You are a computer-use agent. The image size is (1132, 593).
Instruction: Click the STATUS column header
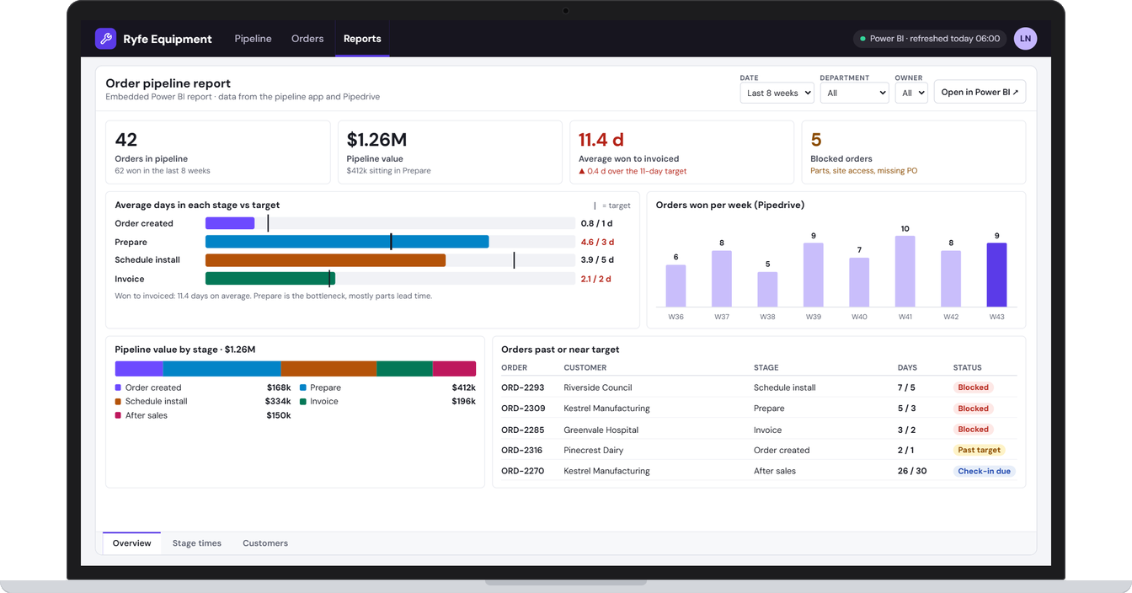click(x=968, y=368)
